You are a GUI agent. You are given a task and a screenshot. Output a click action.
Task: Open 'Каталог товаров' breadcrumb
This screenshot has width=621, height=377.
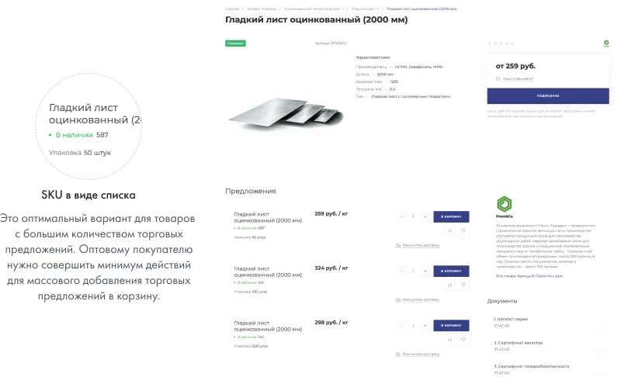coord(261,9)
